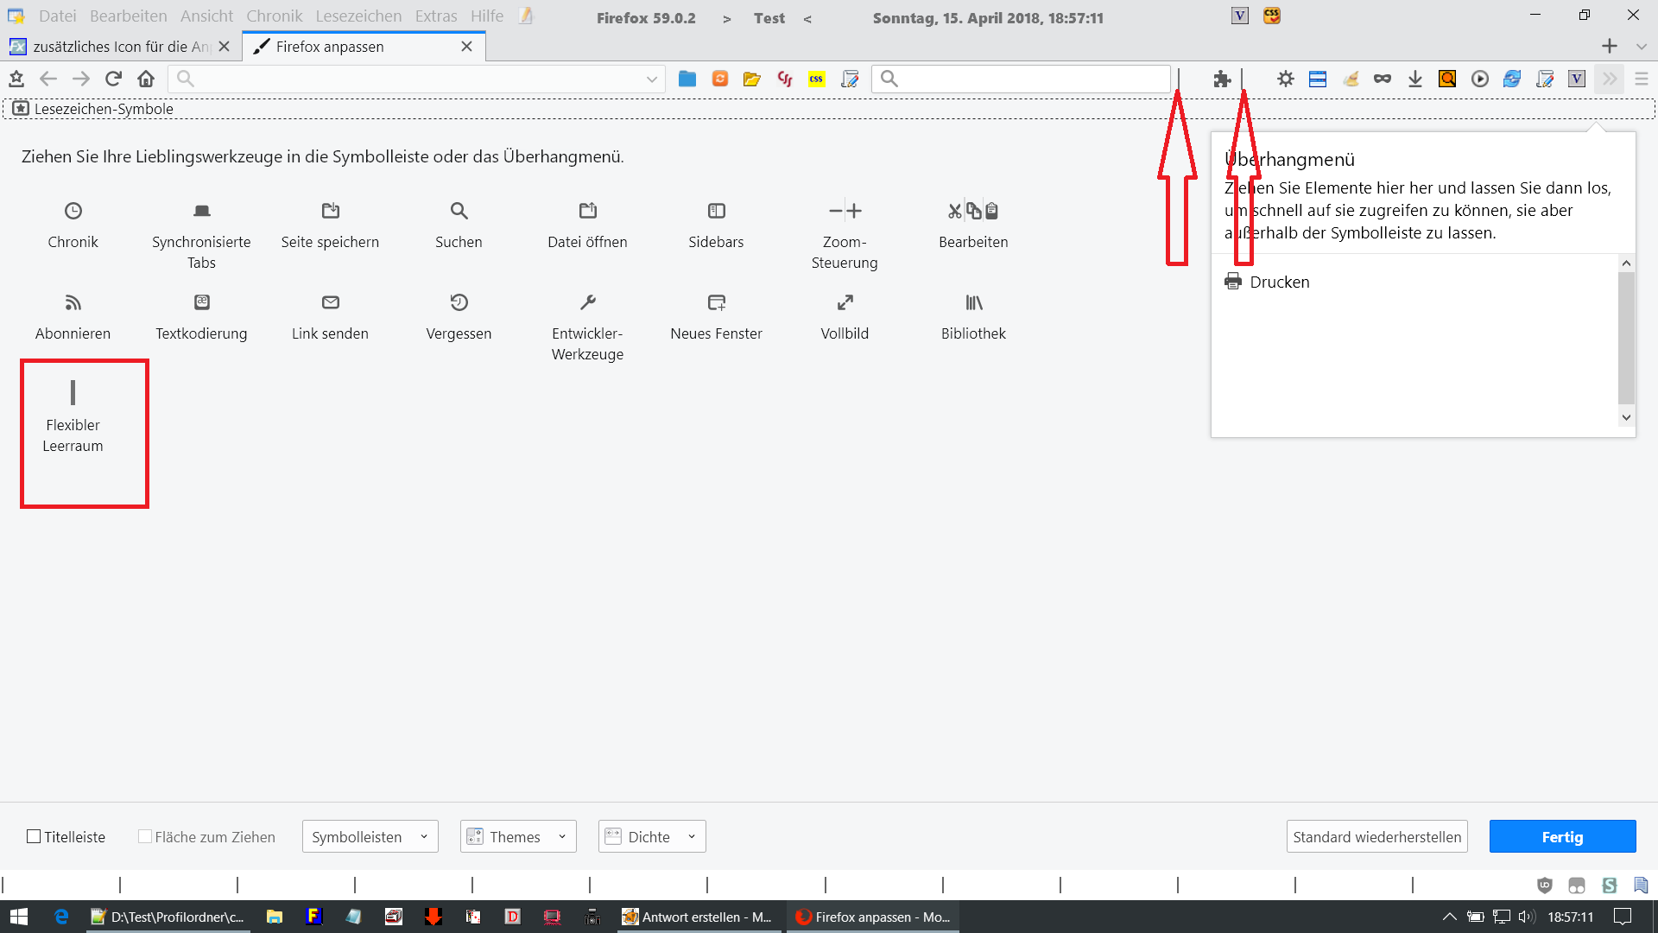The image size is (1658, 933).
Task: Click the Bibliothek icon
Action: (973, 302)
